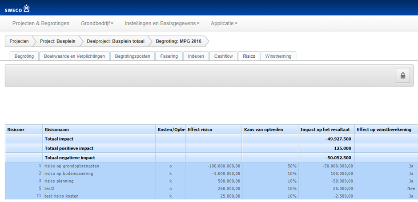Open Projecten & Begrotingen menu

click(x=42, y=23)
